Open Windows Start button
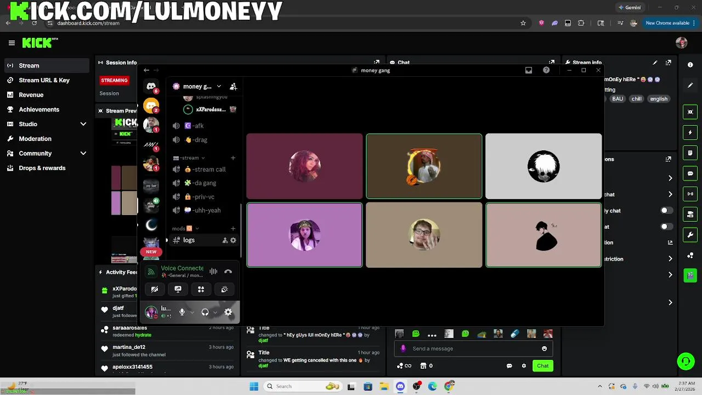Screen dimensions: 702x395 (253, 386)
